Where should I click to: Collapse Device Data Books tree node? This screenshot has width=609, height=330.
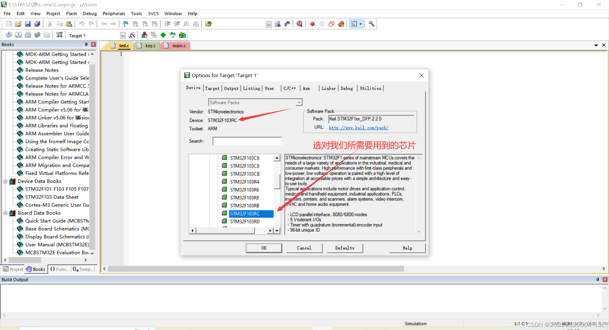coord(5,181)
